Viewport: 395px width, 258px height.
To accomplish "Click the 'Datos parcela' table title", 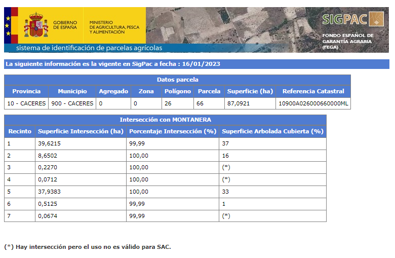I will (x=177, y=80).
